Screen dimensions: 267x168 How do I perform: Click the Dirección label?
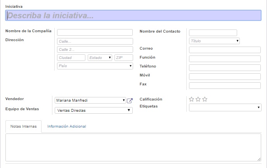tap(14, 40)
